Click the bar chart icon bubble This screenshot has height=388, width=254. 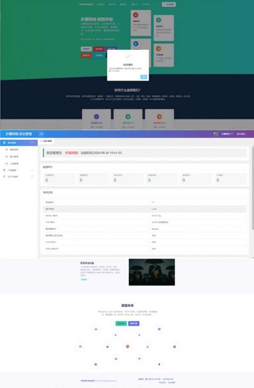(96, 329)
